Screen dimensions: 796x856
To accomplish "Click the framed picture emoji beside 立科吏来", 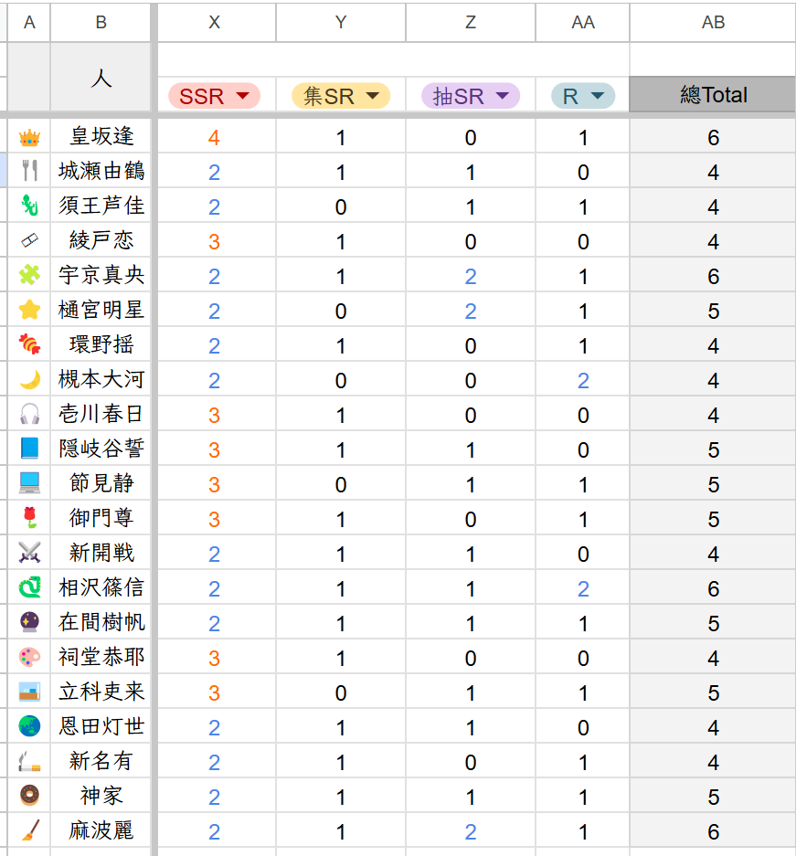I will coord(29,692).
